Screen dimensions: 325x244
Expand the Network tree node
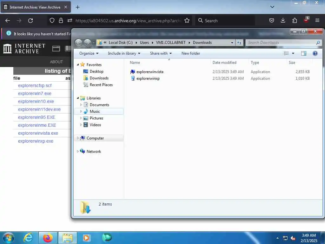coord(78,152)
